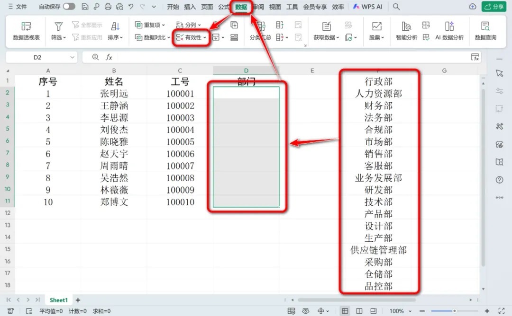Switch to the 视图 view tab
Viewport: 512px width, 316px height.
click(275, 7)
